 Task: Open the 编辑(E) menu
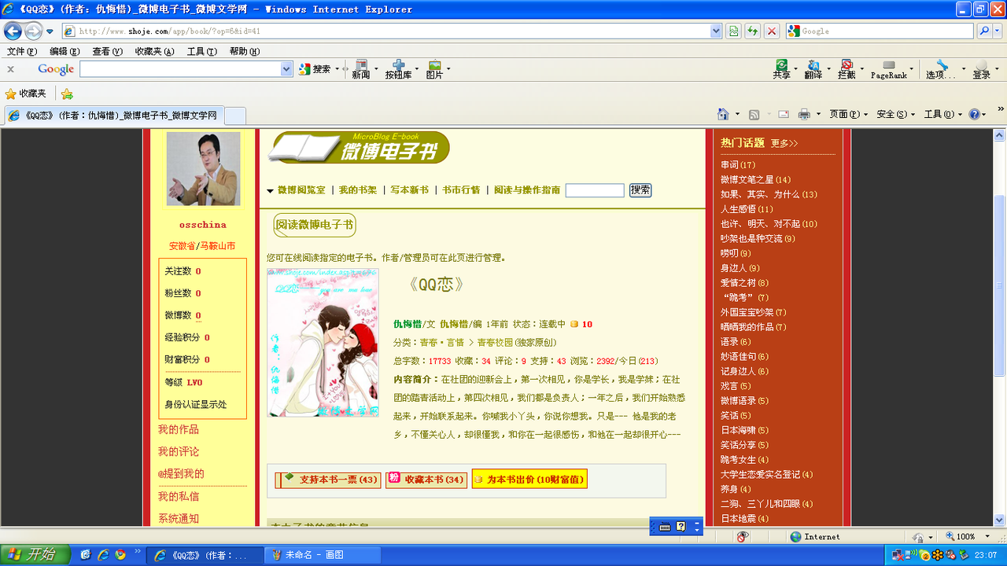click(x=65, y=51)
